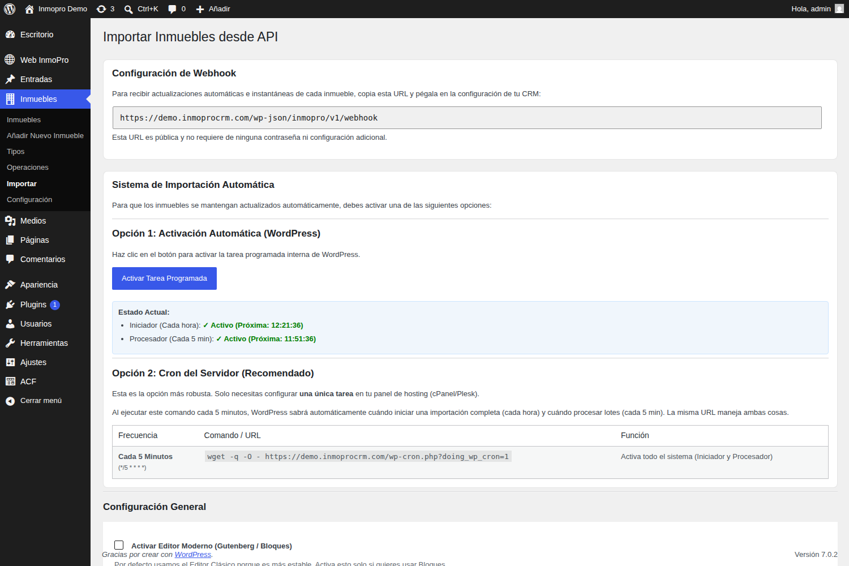Screen dimensions: 849x566
Task: Open the Medios menu label
Action: coord(33,221)
